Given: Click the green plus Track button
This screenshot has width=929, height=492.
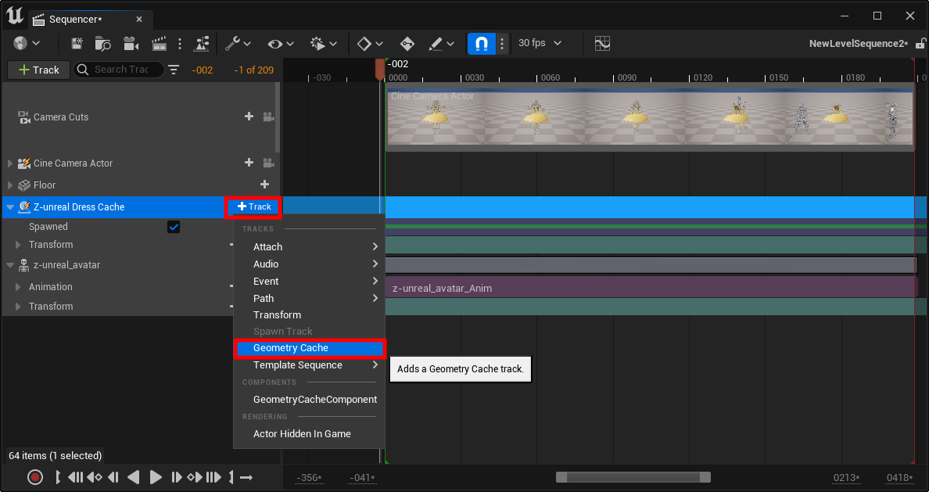Looking at the screenshot, I should point(39,70).
